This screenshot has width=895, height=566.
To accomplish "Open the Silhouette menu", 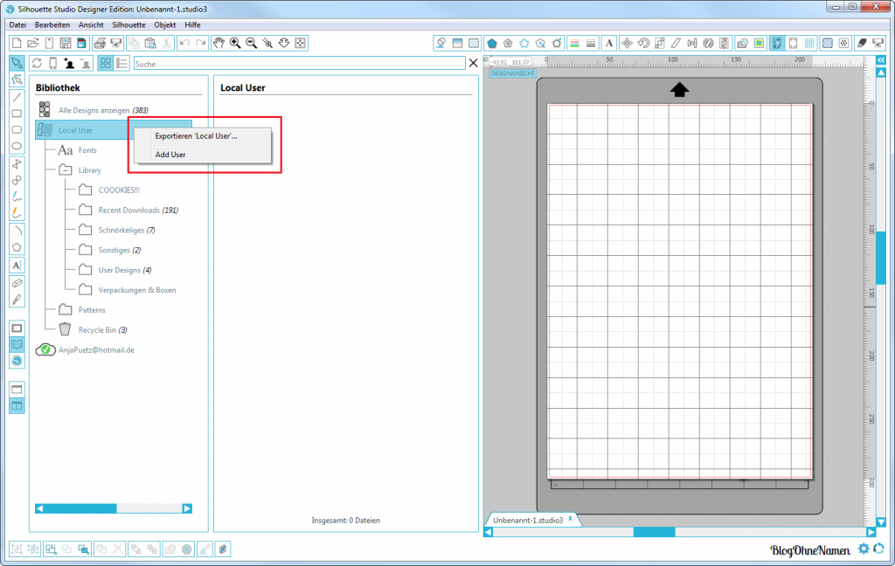I will coord(128,24).
